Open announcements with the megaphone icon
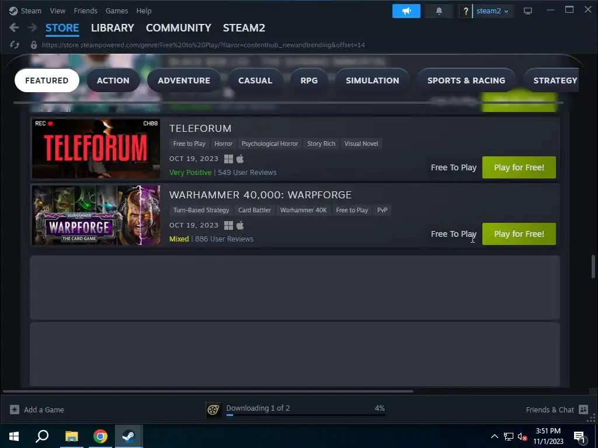 (406, 11)
